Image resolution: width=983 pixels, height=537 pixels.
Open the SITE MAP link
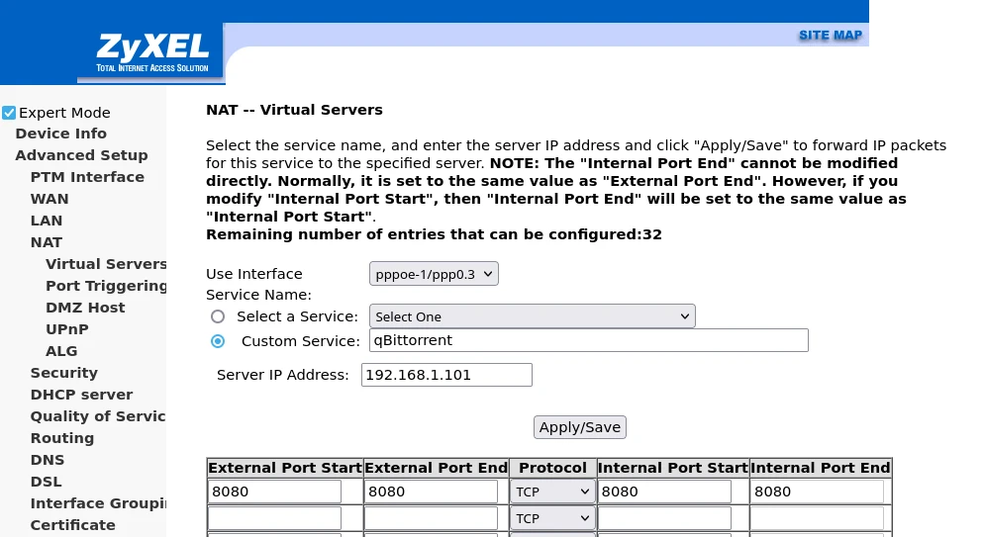[x=830, y=36]
